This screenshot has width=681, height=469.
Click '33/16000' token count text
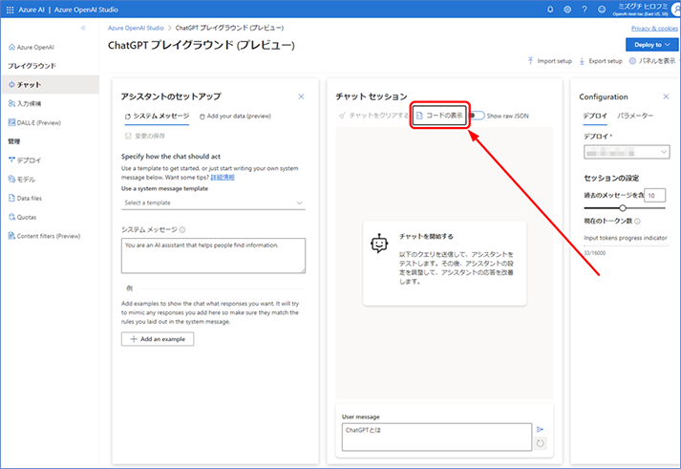595,253
